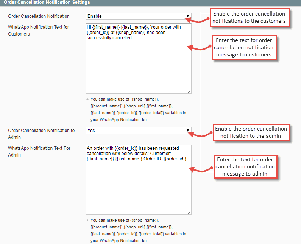301x244 pixels.
Task: Click the 'Order Cancellation Notification' label
Action: [39, 16]
